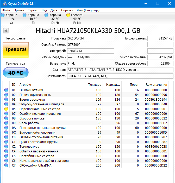Click the Возможности field S.M.A.R.T., APM, AAM, NCQ
Screen dimensions: 175x183
coord(120,76)
